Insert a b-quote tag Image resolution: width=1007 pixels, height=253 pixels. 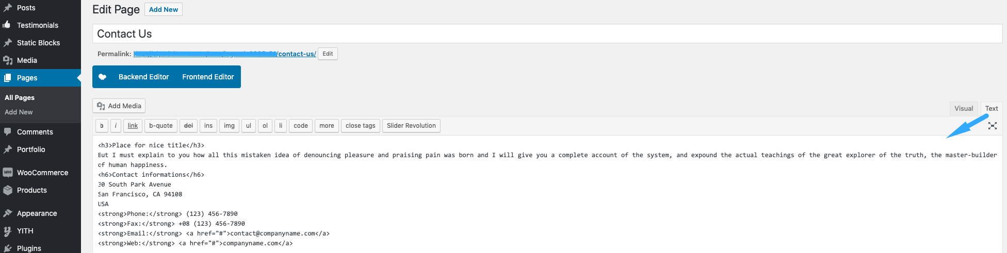pyautogui.click(x=161, y=126)
